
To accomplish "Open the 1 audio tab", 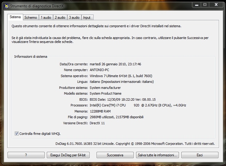I will pos(46,18).
